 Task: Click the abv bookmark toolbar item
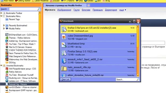point(98,1)
